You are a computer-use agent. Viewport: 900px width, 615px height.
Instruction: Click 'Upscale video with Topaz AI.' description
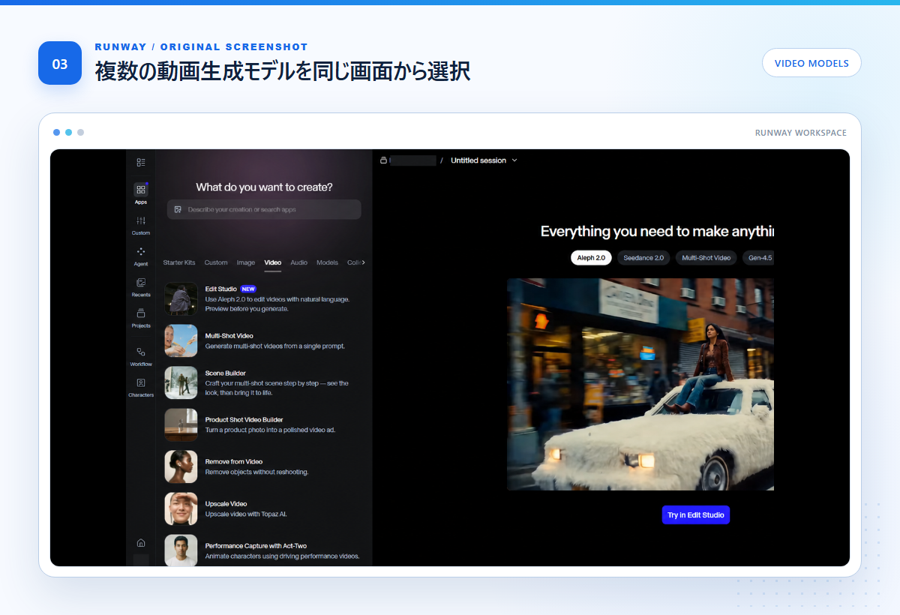pos(246,514)
